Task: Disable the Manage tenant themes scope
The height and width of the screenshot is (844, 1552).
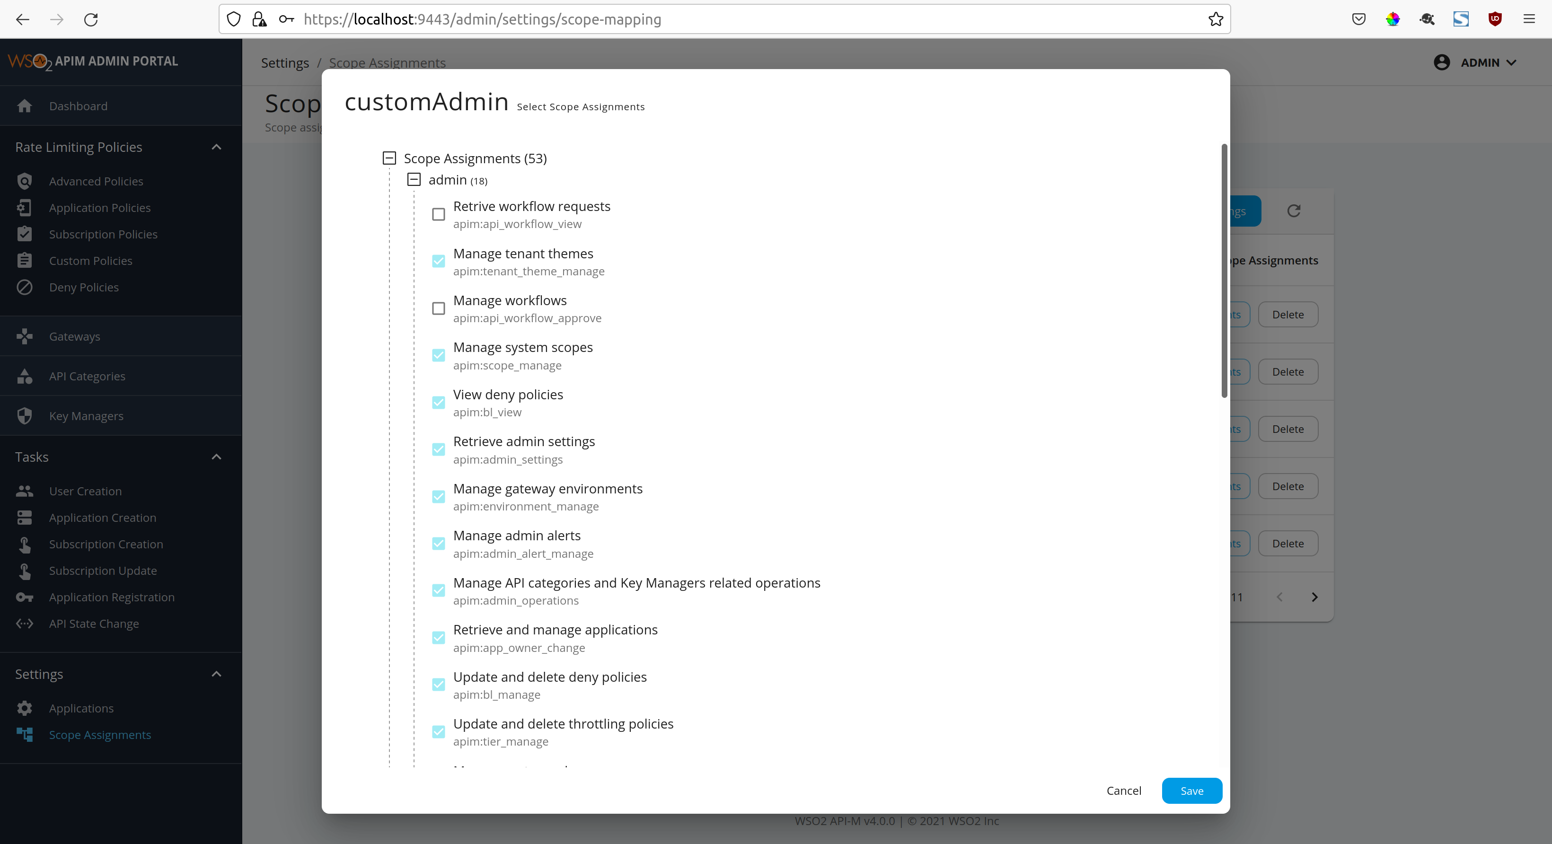Action: click(438, 262)
